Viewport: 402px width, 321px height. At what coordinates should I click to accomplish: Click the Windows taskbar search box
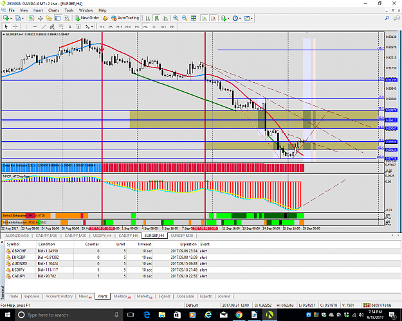[x=68, y=315]
